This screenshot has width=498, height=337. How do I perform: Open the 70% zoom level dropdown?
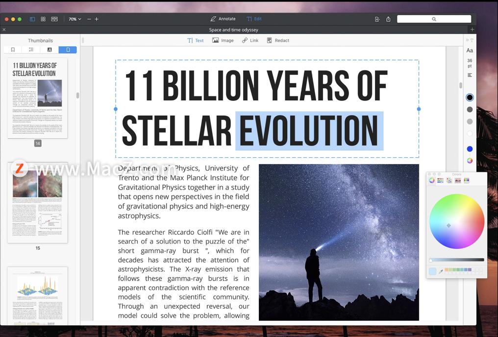pos(75,19)
